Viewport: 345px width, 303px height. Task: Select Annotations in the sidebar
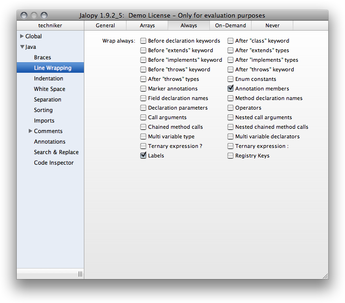coord(49,142)
